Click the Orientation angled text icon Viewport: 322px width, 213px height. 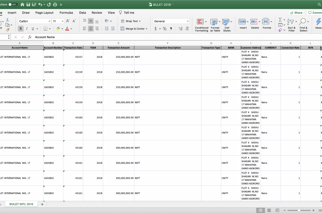107,21
